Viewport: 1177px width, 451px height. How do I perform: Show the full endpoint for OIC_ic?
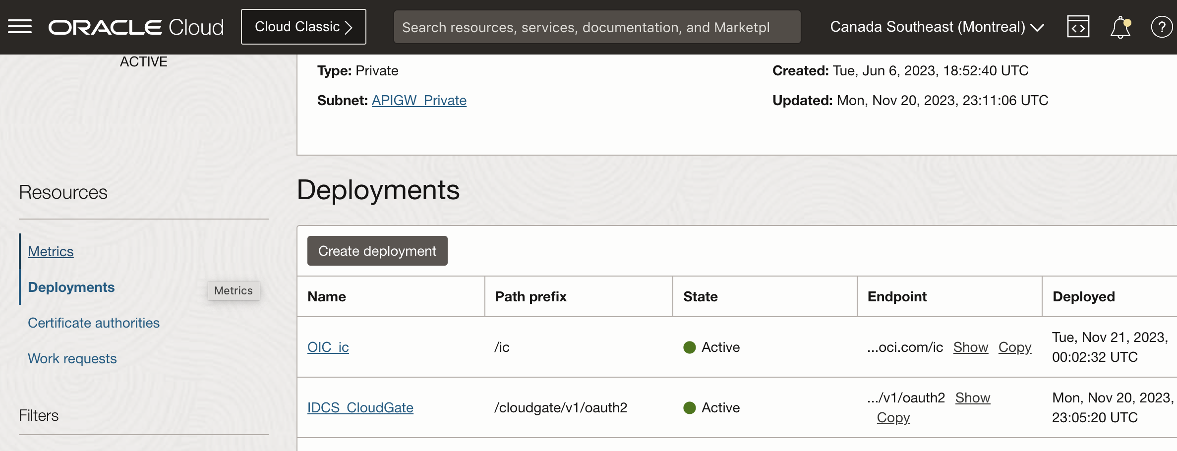pos(970,347)
